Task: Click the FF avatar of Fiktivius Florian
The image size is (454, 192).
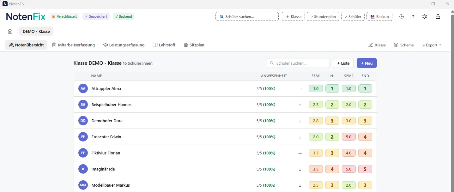Action: (83, 153)
